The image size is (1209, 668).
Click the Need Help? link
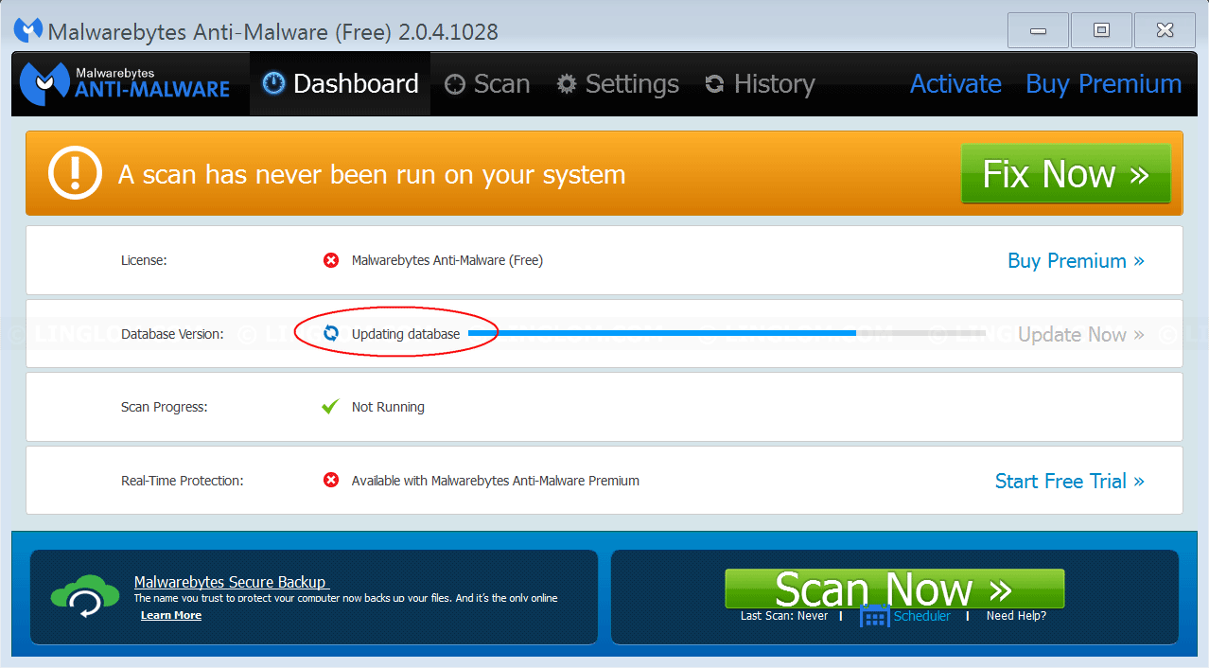tap(1016, 616)
